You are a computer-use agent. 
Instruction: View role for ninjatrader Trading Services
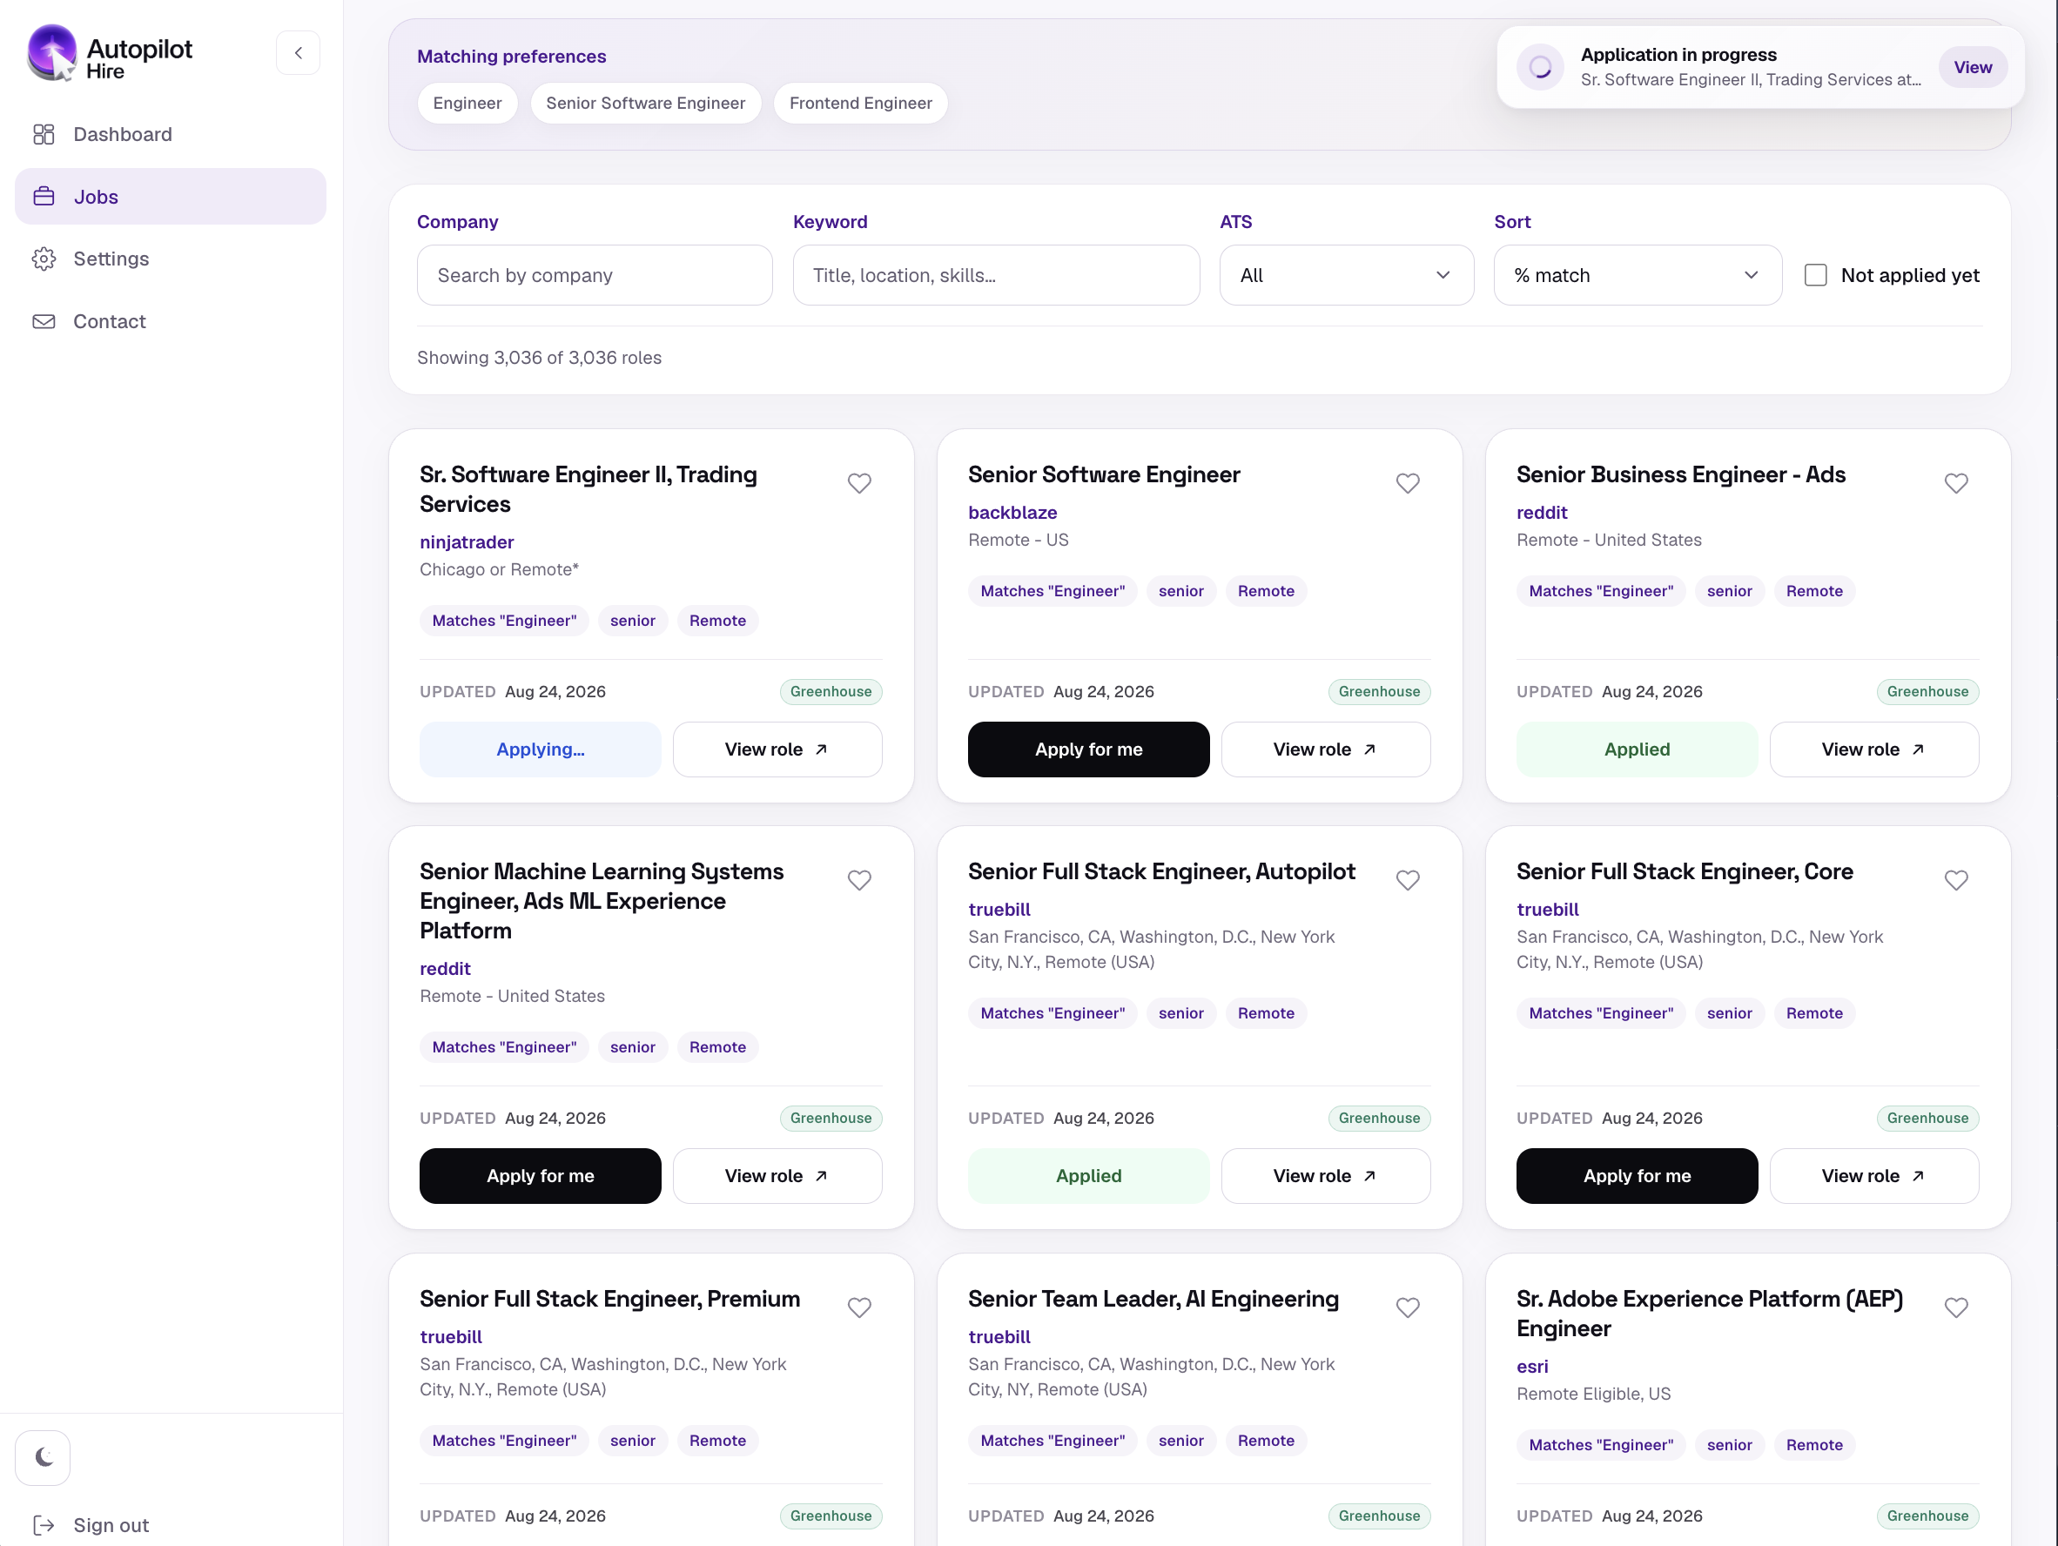click(x=777, y=749)
